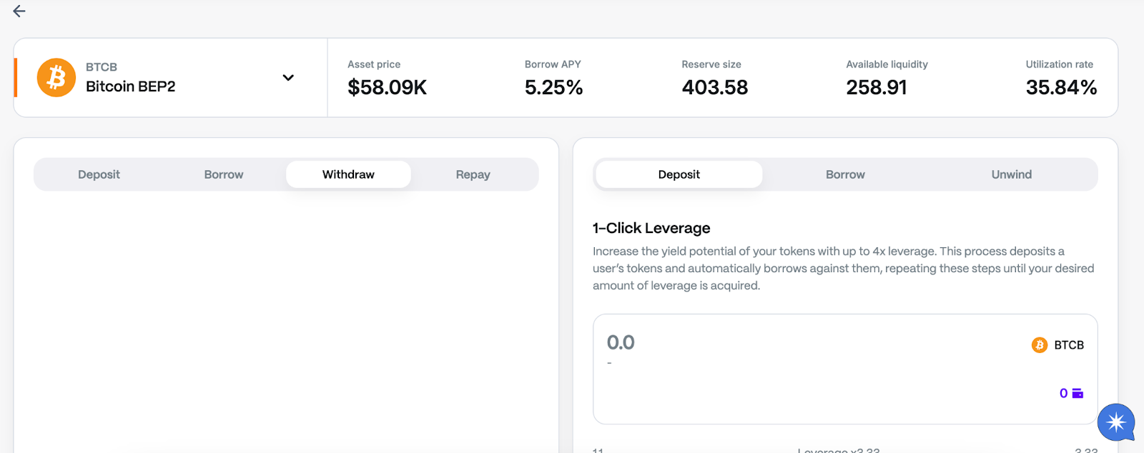Switch to the leverage Borrow tab
1144x453 pixels.
pos(845,174)
